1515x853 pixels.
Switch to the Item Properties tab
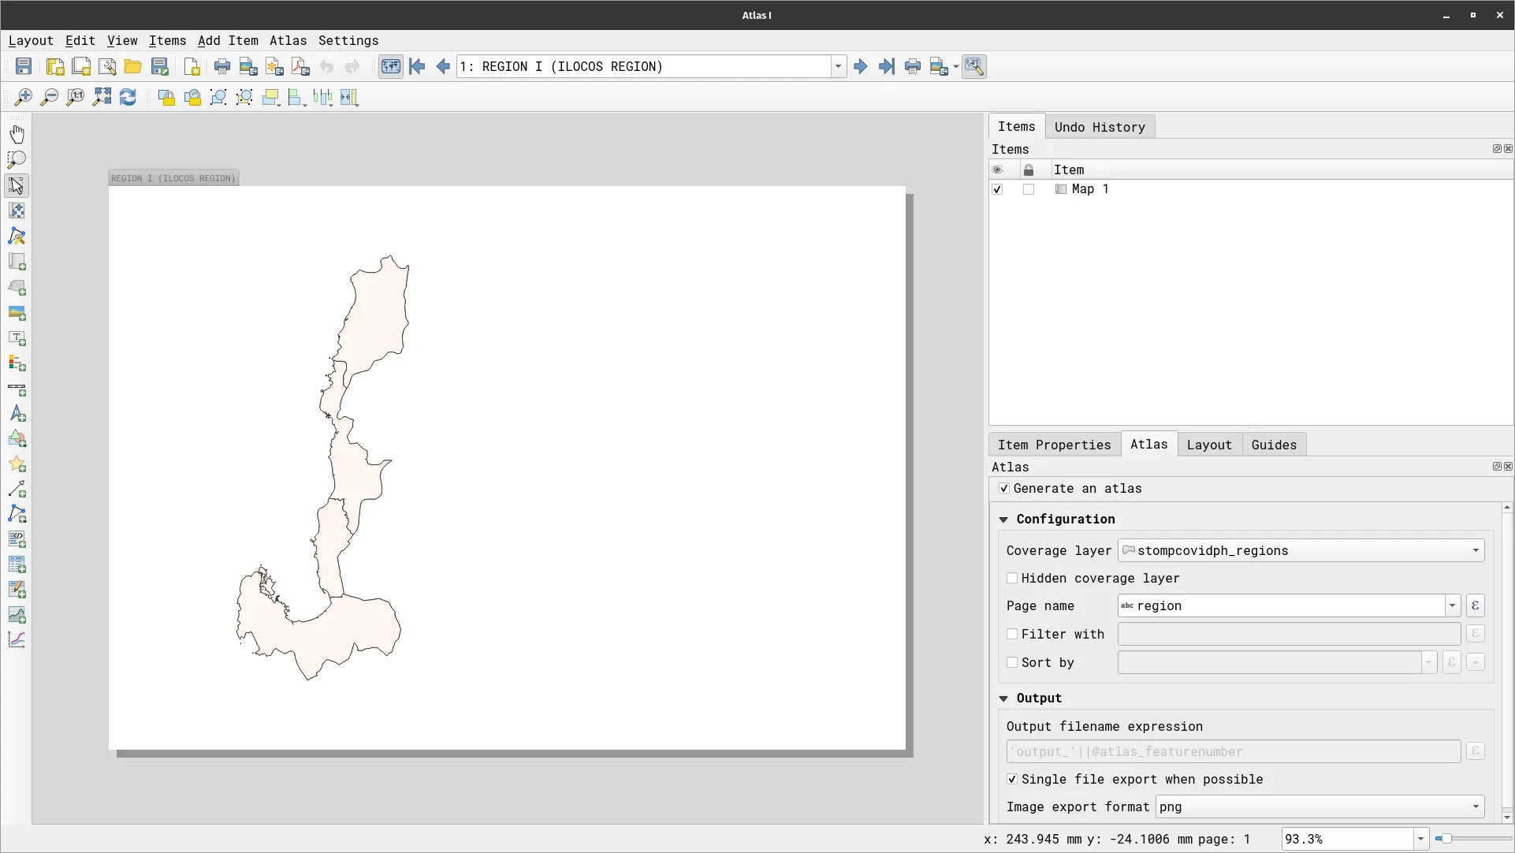pos(1054,445)
